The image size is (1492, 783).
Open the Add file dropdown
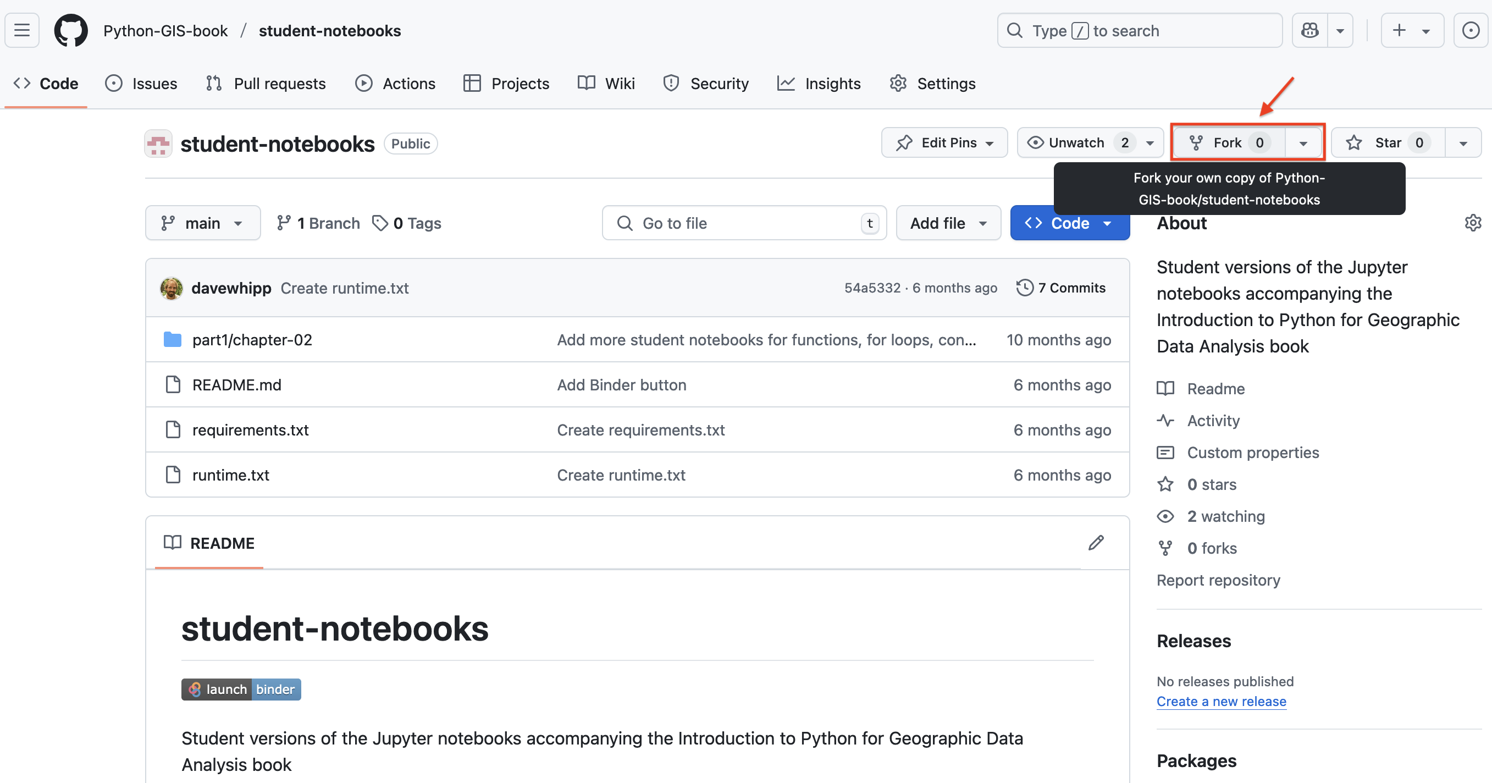(948, 223)
